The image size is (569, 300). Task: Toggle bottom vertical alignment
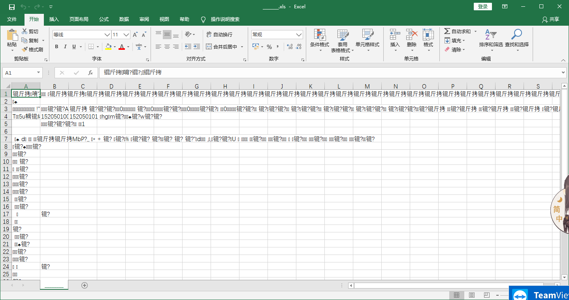coord(176,34)
